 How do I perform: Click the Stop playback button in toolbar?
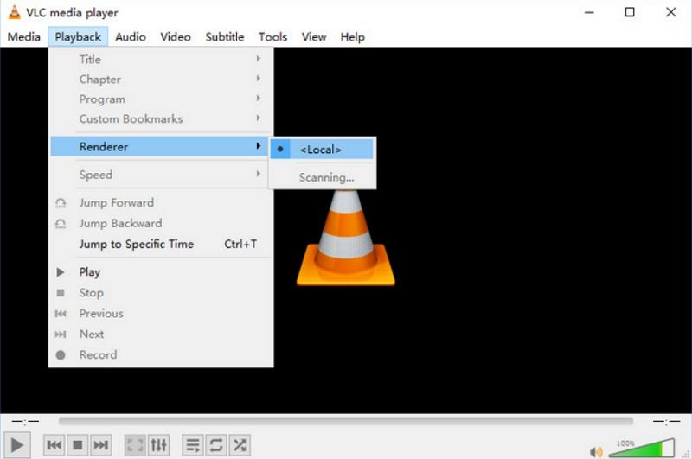click(78, 445)
